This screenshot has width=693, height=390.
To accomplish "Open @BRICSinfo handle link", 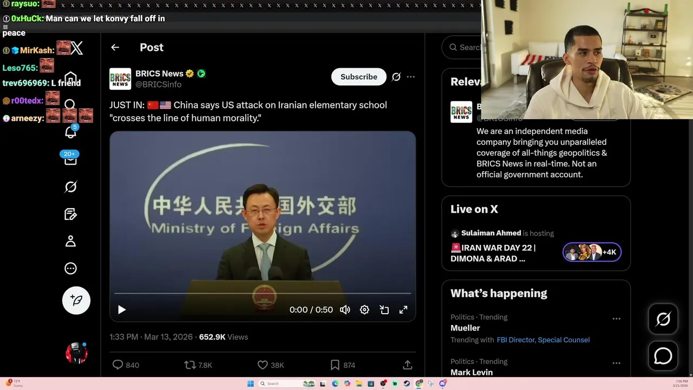I will 158,84.
